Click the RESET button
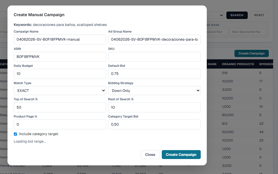278x174 pixels. tap(259, 15)
